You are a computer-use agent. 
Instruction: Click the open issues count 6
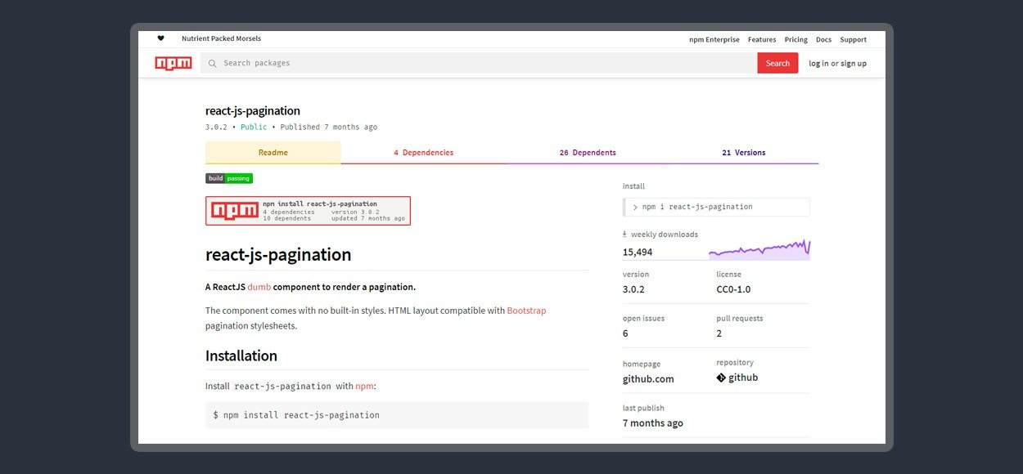click(625, 333)
